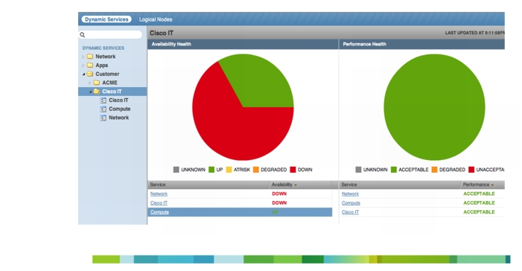This screenshot has width=522, height=271.
Task: Select the Customer tree item
Action: click(107, 74)
